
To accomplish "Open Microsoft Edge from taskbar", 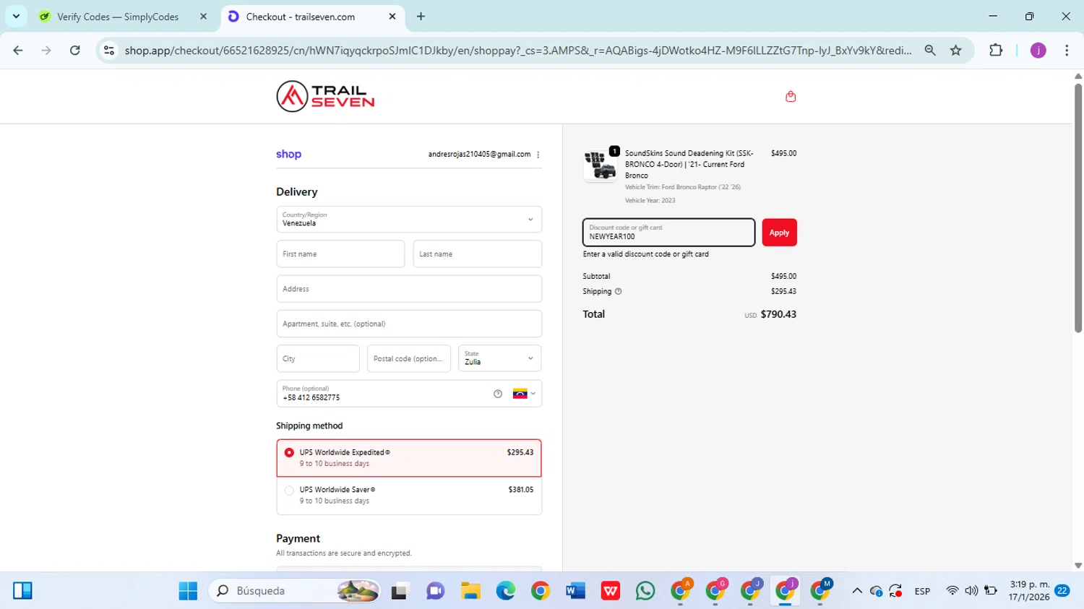I will click(x=506, y=591).
